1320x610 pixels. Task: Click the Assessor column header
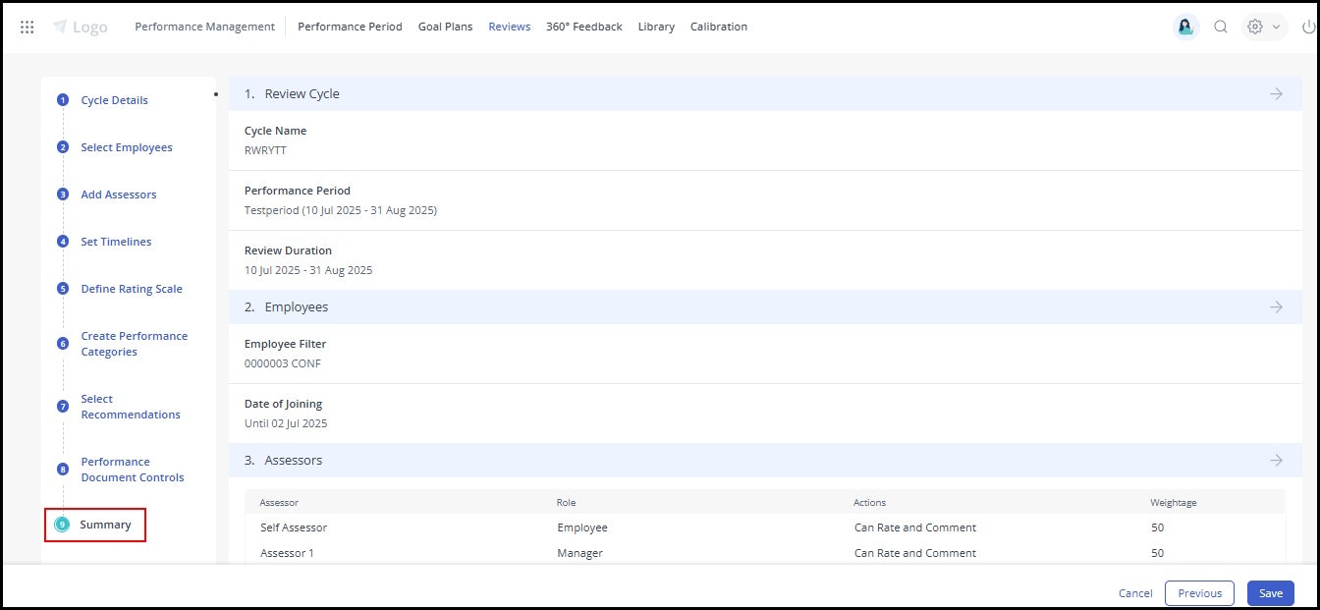pyautogui.click(x=280, y=503)
